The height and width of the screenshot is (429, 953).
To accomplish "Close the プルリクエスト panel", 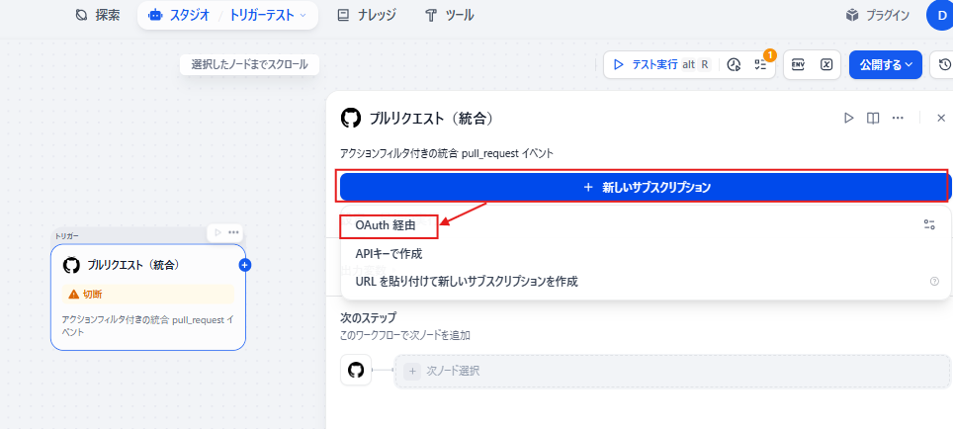I will click(x=941, y=118).
